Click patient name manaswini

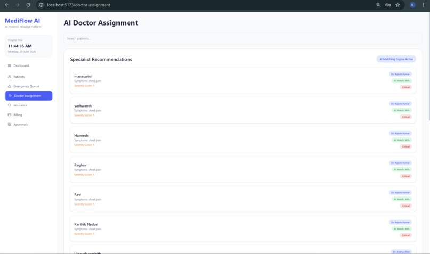pyautogui.click(x=83, y=76)
